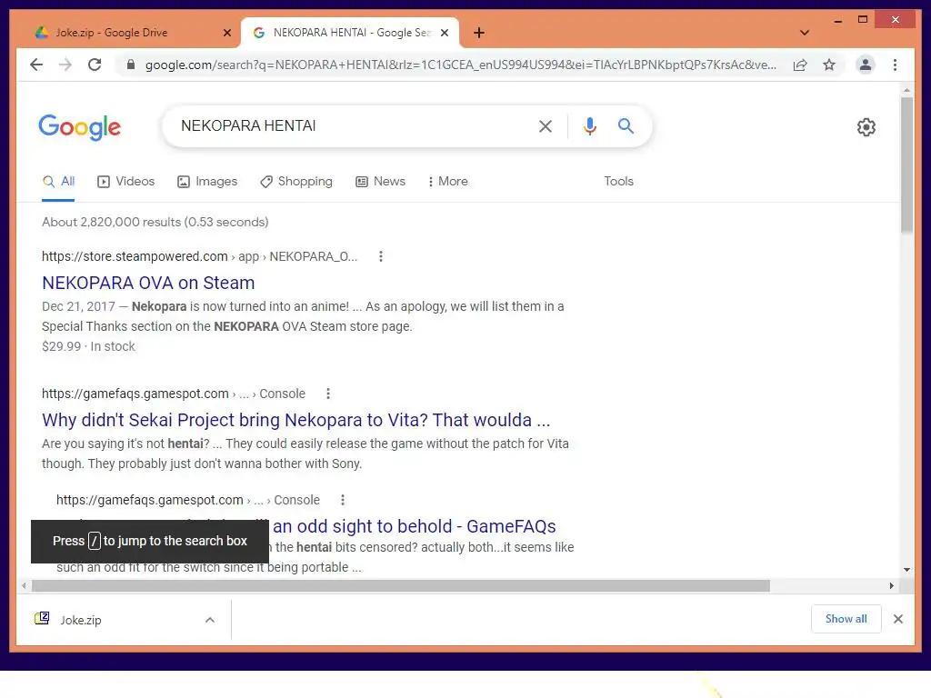The width and height of the screenshot is (931, 698).
Task: Click the scroll up arrow
Action: [x=906, y=90]
